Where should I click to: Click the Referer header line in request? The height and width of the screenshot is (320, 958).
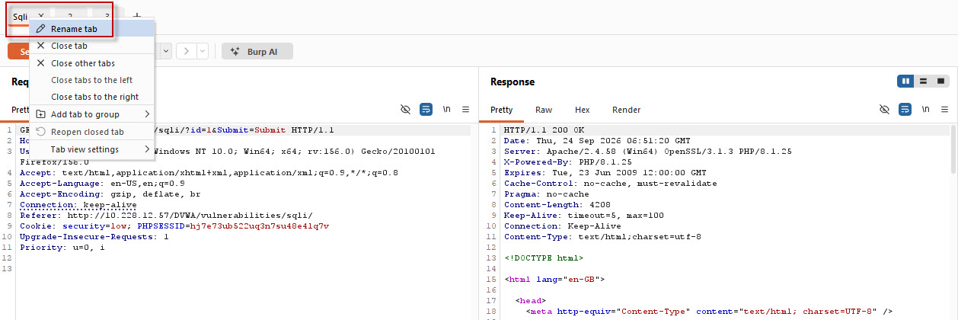(166, 216)
